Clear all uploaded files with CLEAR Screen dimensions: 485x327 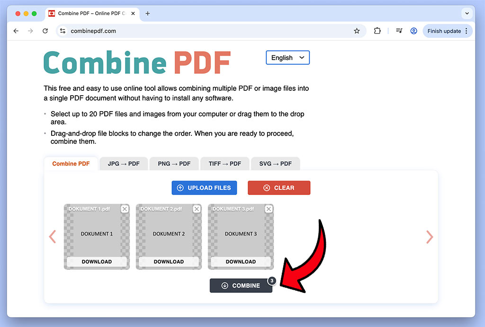279,188
